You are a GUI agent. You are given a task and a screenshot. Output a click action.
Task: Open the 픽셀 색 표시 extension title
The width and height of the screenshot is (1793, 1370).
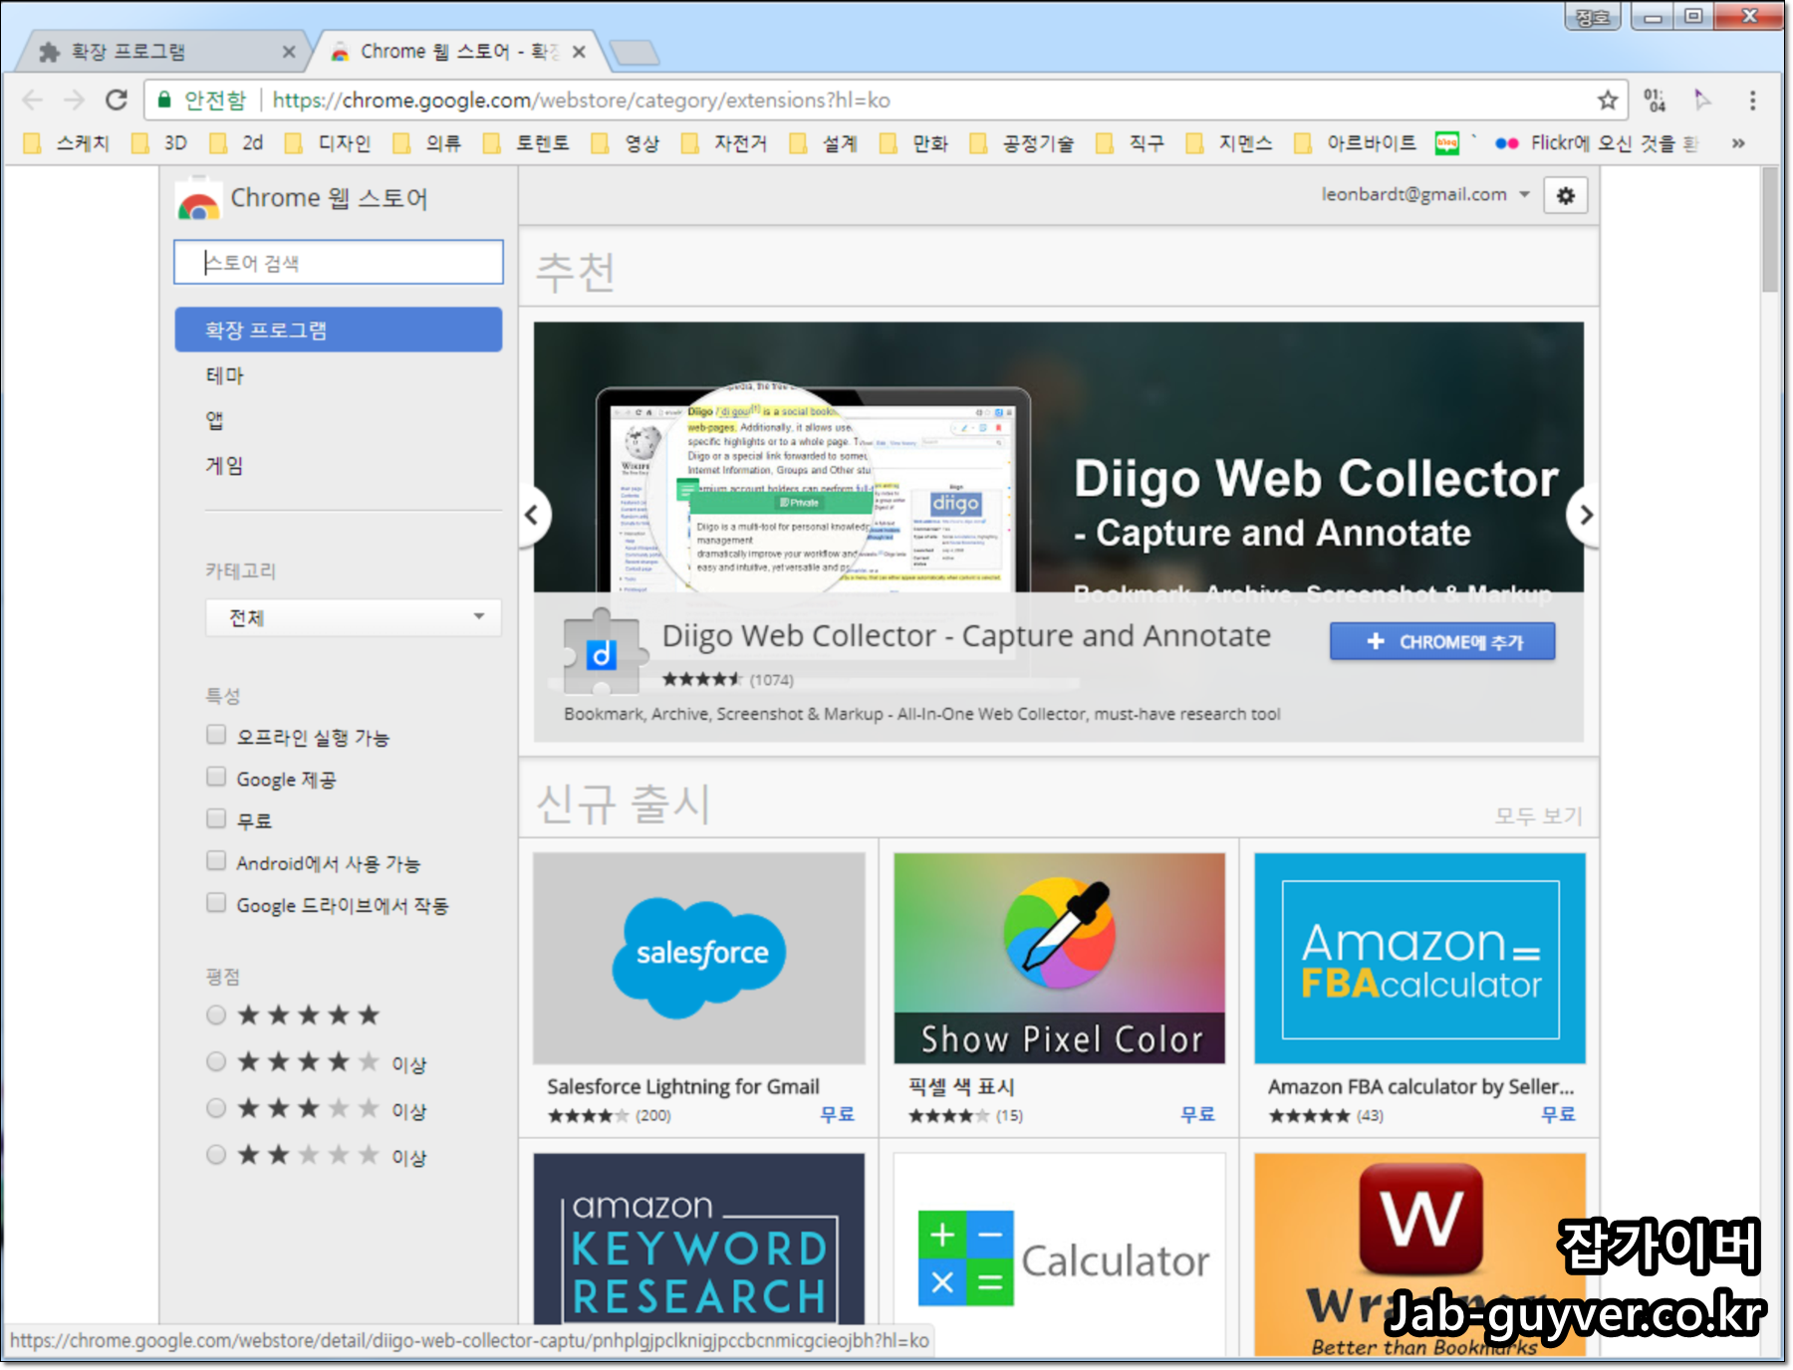pos(962,1087)
